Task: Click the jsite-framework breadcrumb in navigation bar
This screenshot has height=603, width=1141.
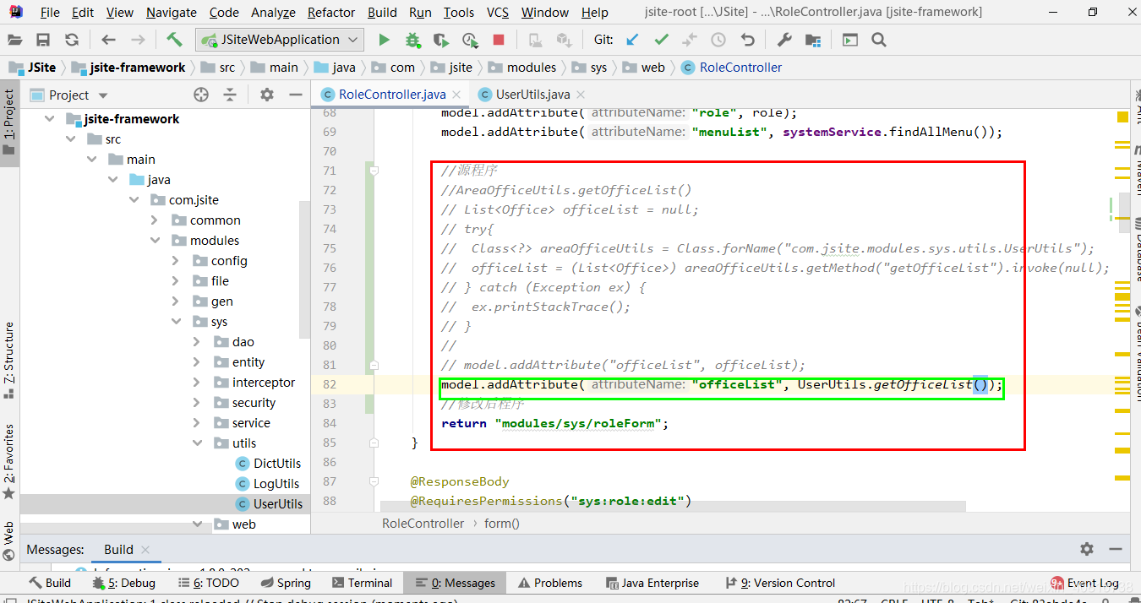Action: pos(128,68)
